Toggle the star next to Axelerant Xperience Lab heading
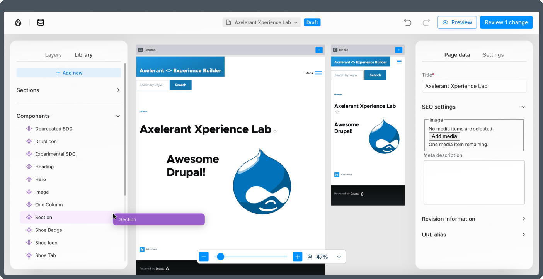 275,131
